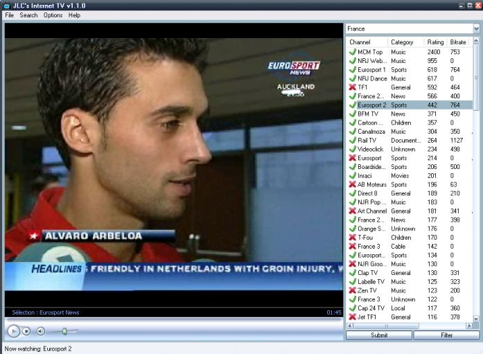Image resolution: width=483 pixels, height=354 pixels.
Task: Click the channel list scroll down arrow
Action: pyautogui.click(x=476, y=319)
